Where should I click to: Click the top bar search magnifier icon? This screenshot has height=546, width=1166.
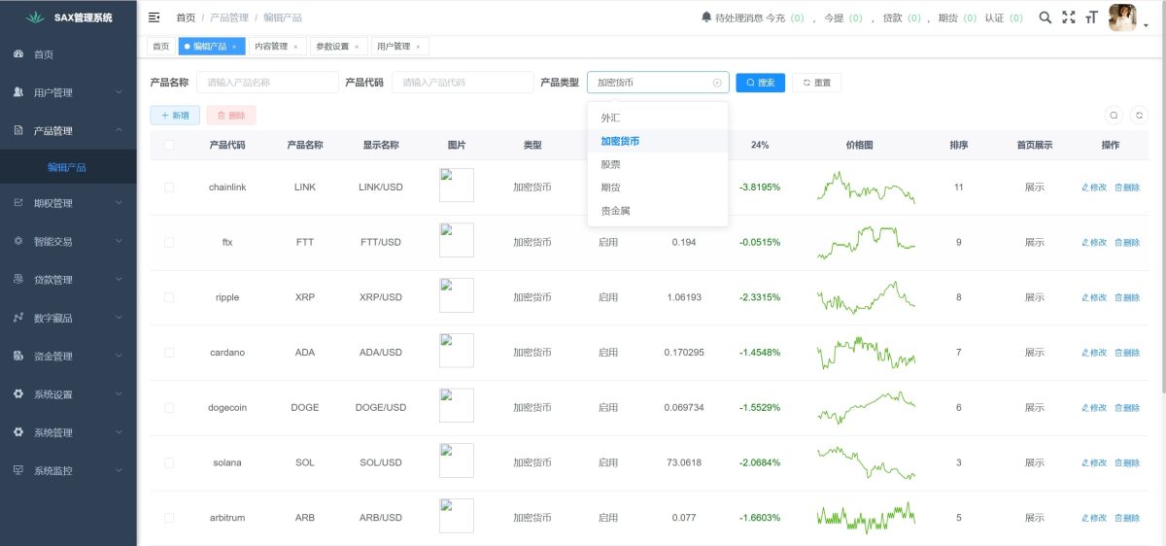point(1045,17)
